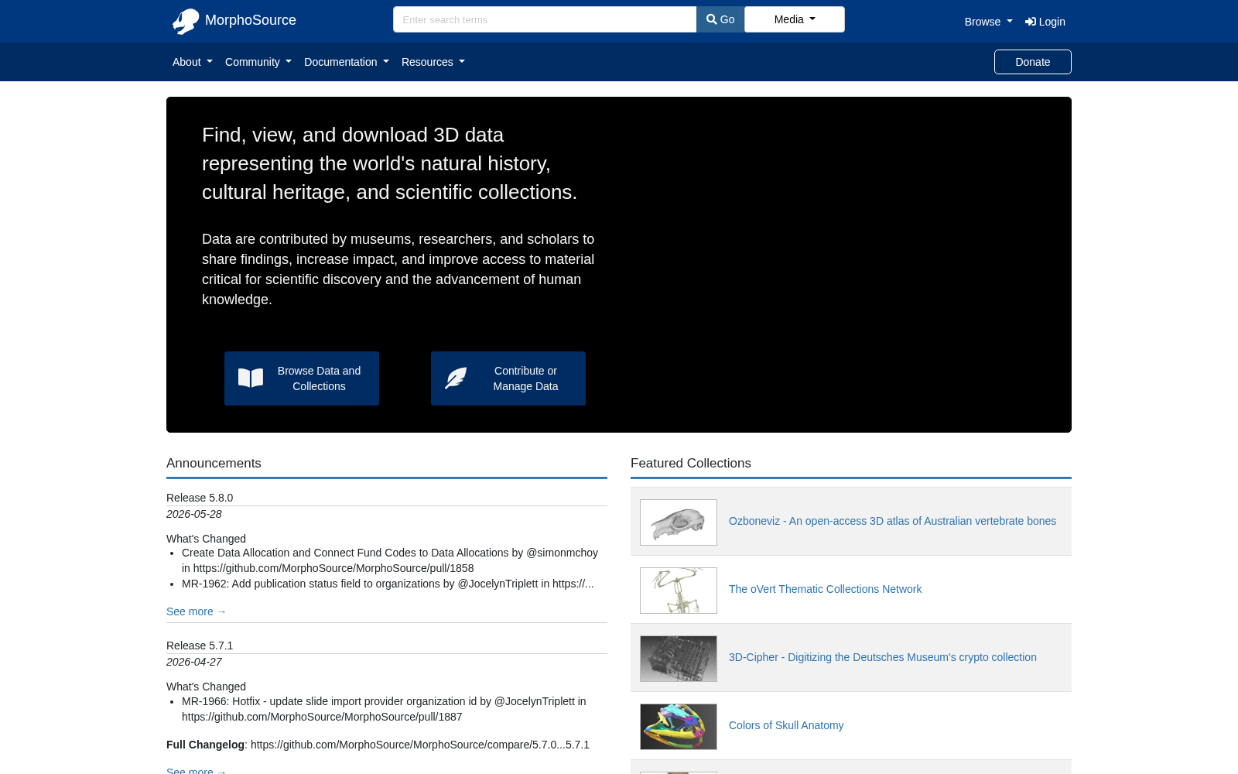This screenshot has height=774, width=1238.
Task: Click the oVert skeleton thumbnail
Action: pos(679,591)
